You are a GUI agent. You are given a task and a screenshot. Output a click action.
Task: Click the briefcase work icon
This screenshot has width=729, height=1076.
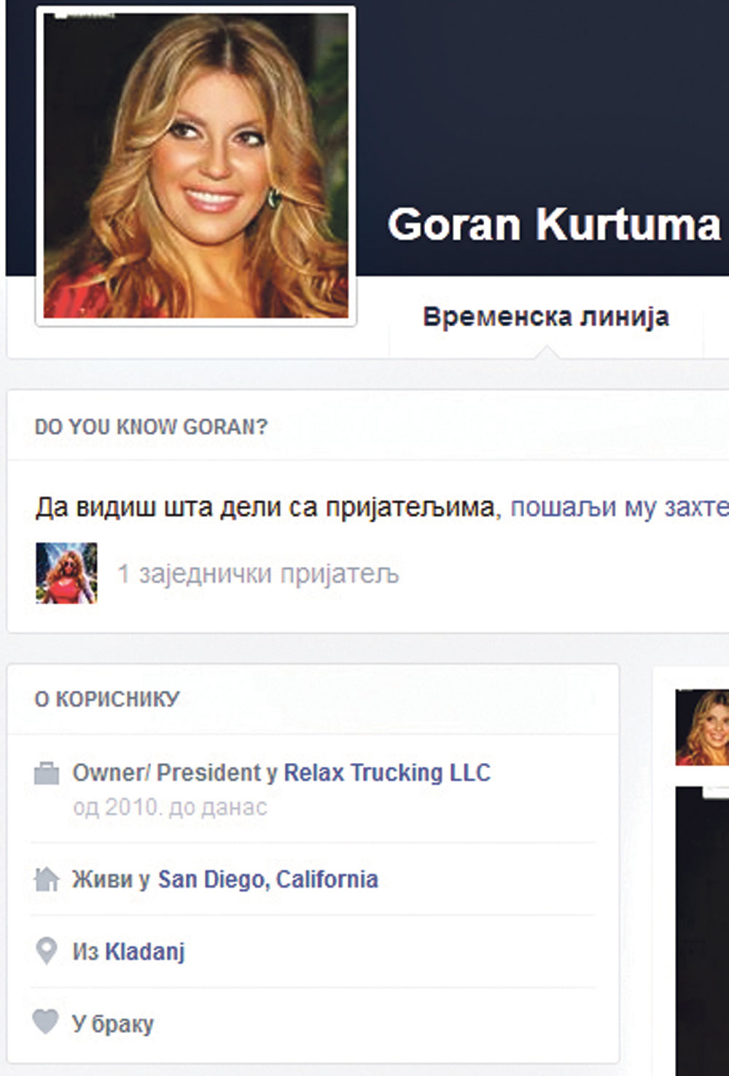click(47, 773)
